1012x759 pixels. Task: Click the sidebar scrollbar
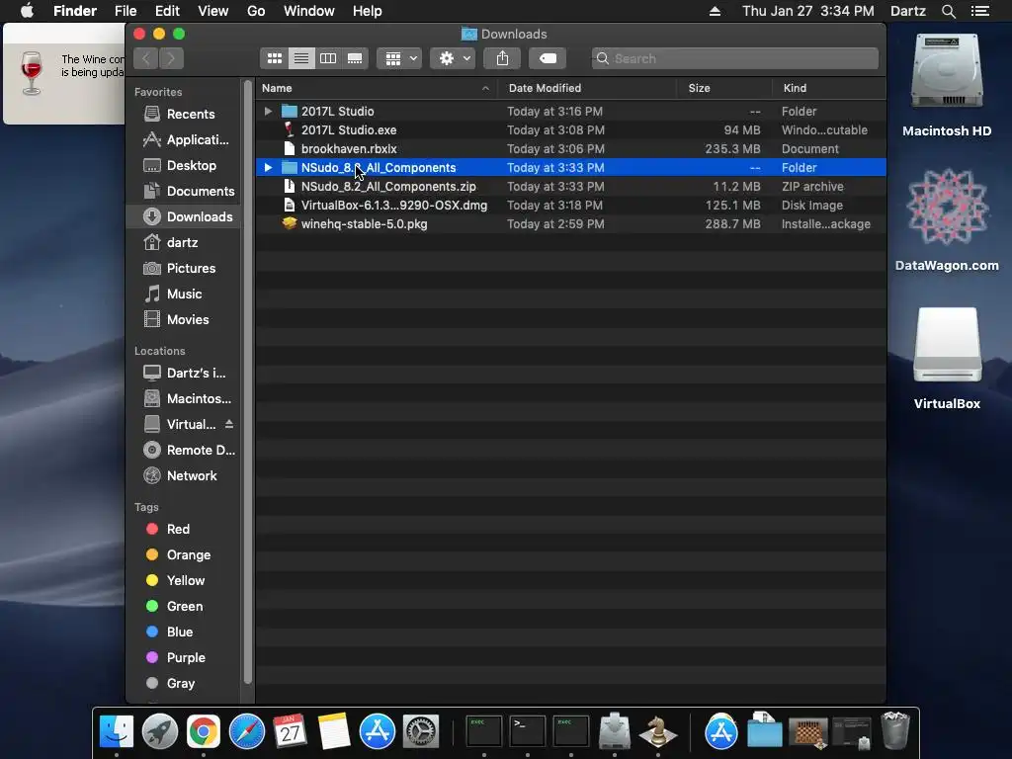pos(248,382)
